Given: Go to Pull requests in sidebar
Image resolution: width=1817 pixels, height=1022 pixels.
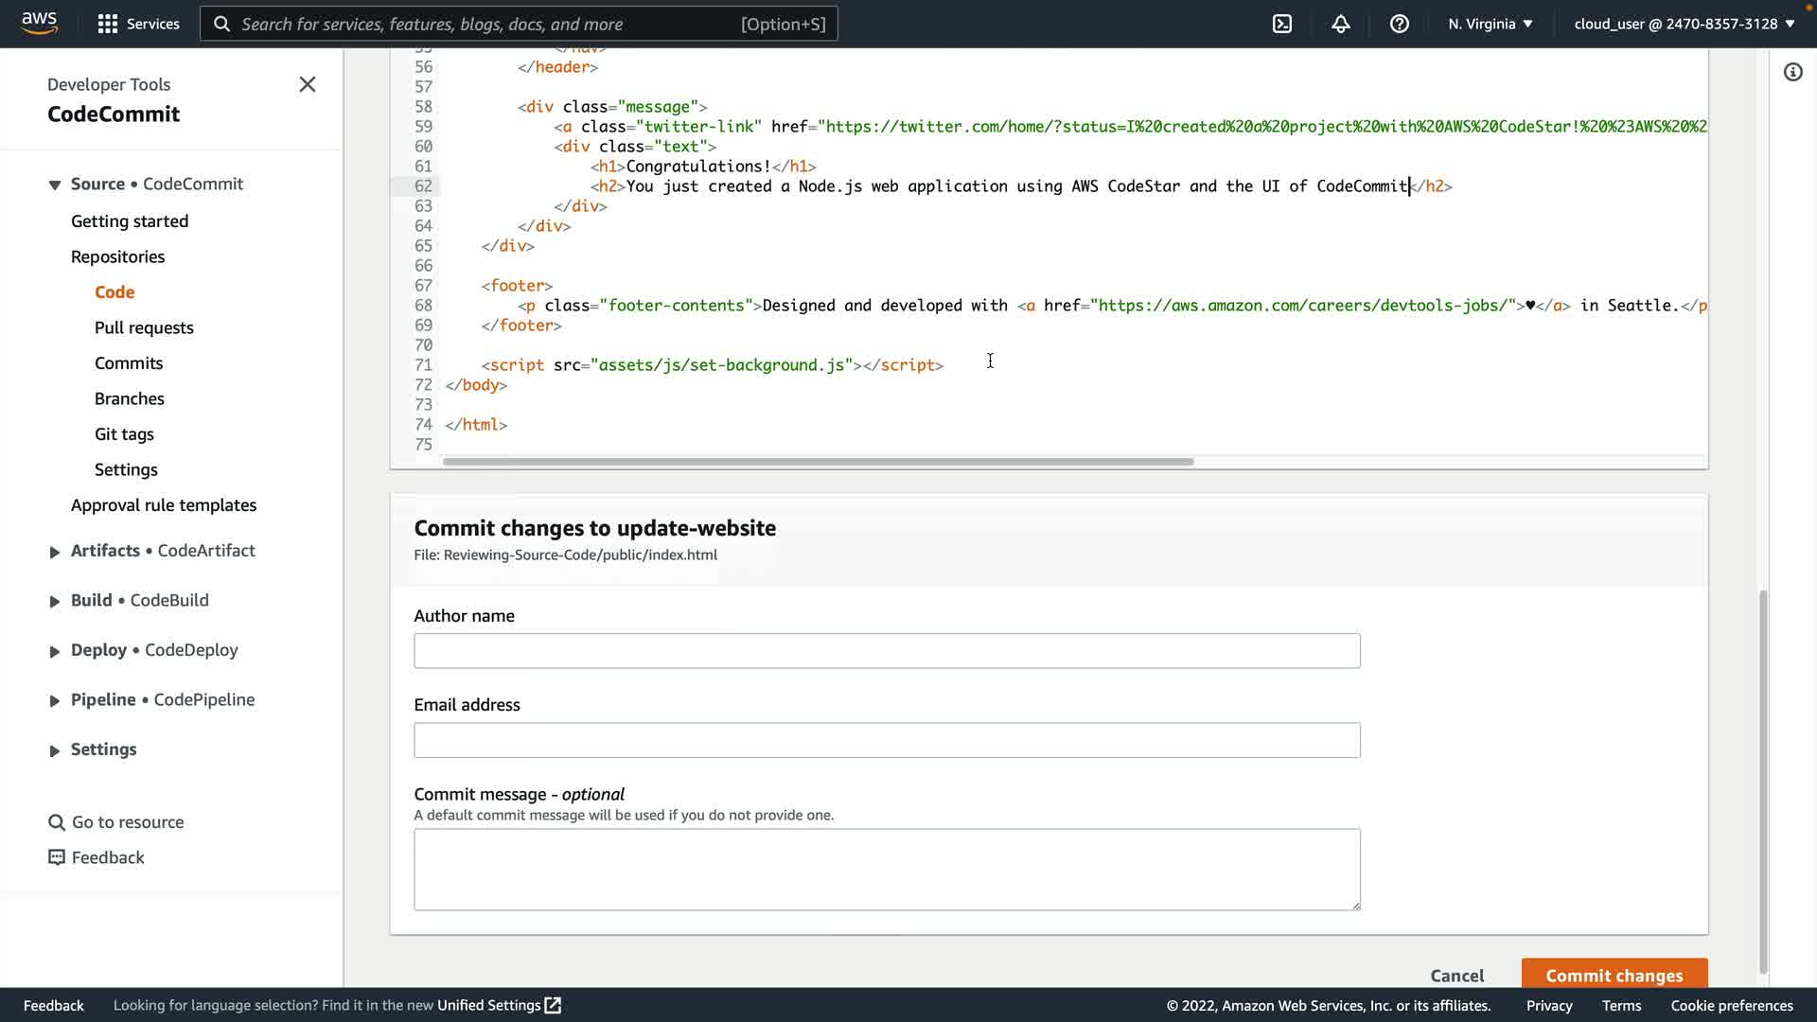Looking at the screenshot, I should point(144,327).
